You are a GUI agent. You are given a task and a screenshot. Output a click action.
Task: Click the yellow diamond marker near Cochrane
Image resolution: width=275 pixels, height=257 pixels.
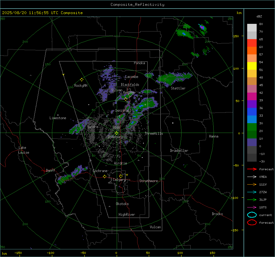tap(105, 177)
